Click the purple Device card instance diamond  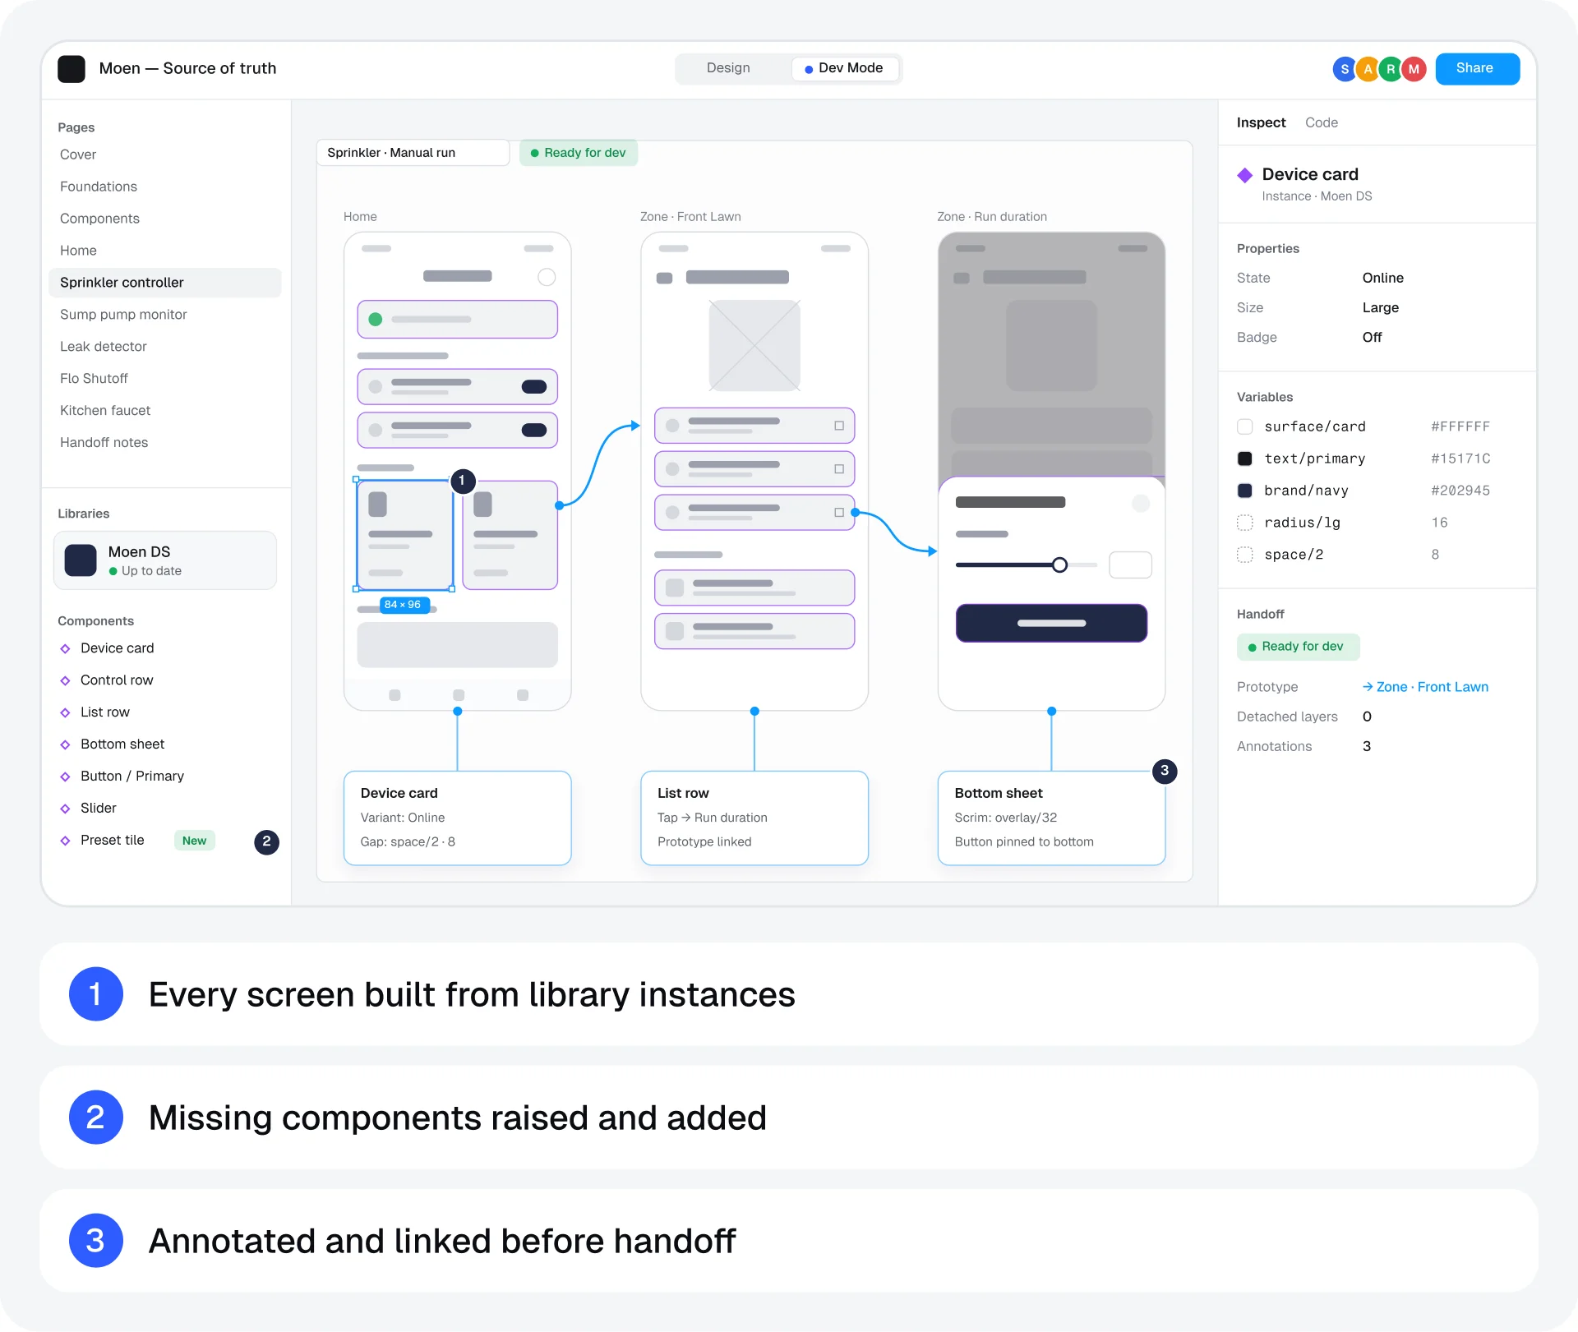(x=1245, y=175)
